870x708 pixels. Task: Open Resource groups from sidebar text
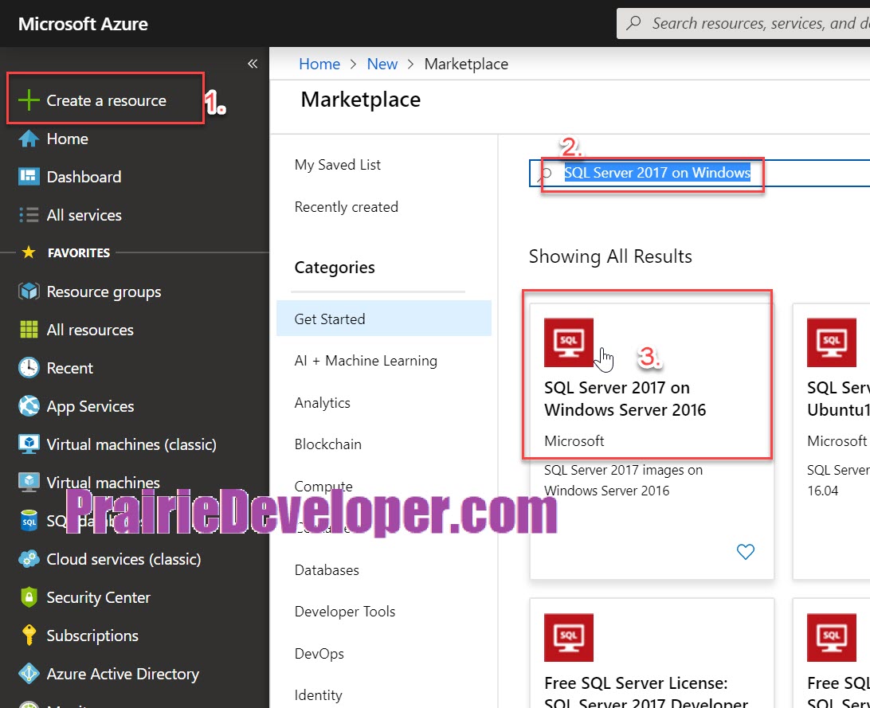[104, 291]
